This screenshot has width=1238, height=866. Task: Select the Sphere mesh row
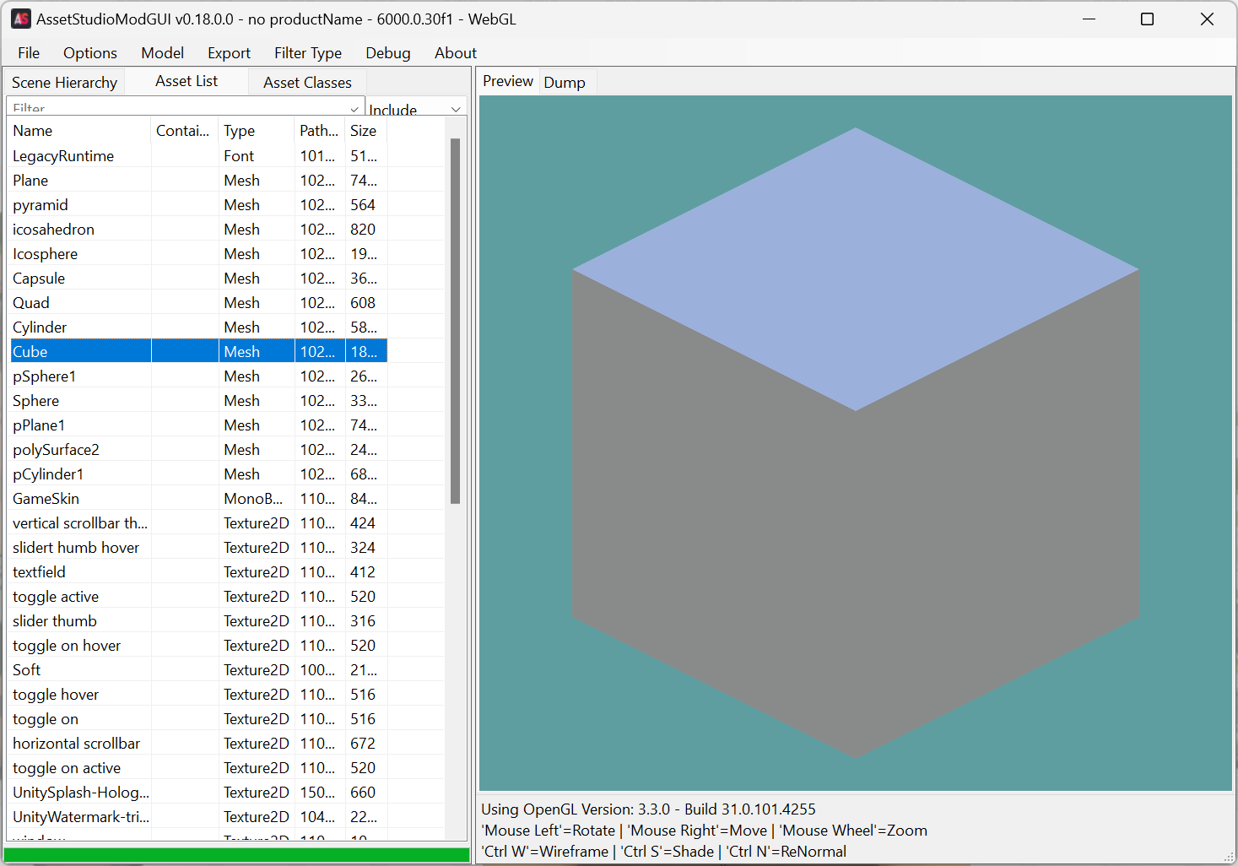(x=198, y=401)
